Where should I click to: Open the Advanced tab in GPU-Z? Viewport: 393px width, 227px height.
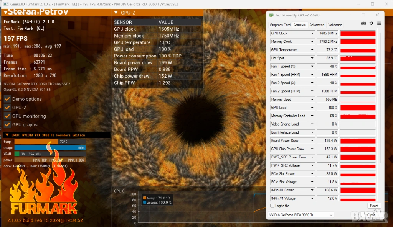(x=317, y=25)
